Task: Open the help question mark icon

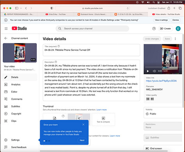Action: coord(154,29)
